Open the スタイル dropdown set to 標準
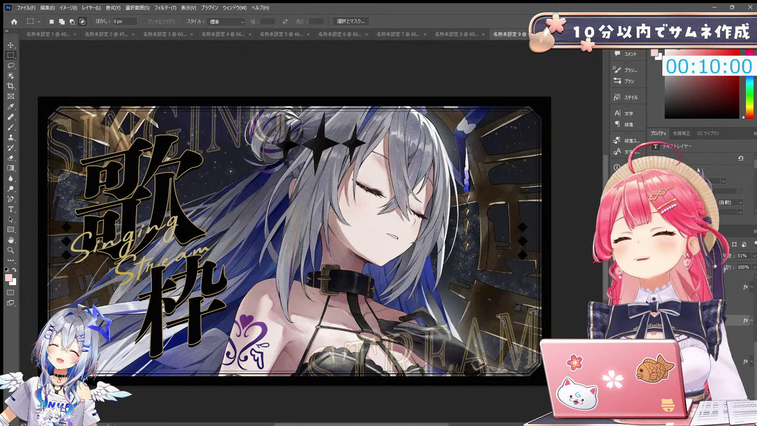Viewport: 757px width, 426px height. [x=227, y=22]
